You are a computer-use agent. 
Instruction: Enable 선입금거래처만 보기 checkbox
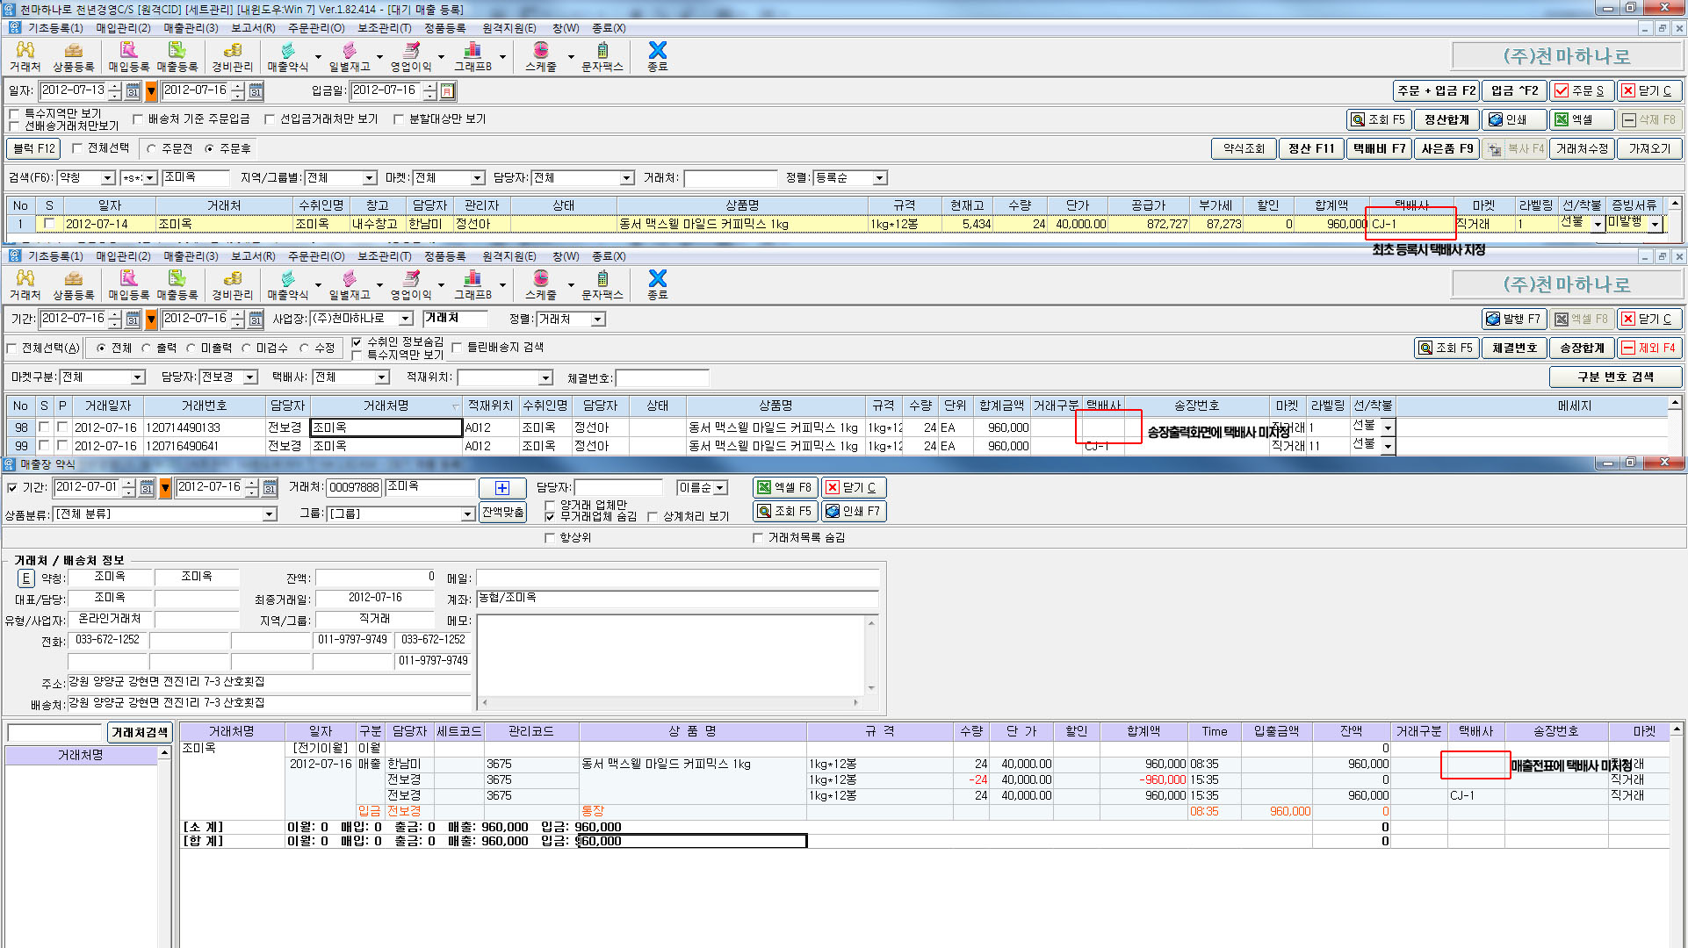pos(270,118)
